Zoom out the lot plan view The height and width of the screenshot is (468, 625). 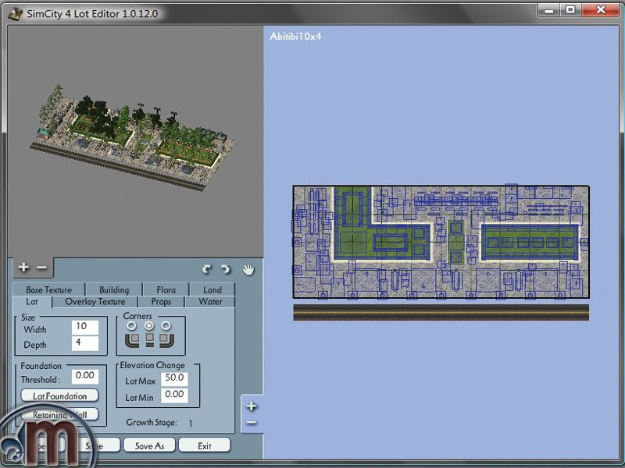[252, 422]
